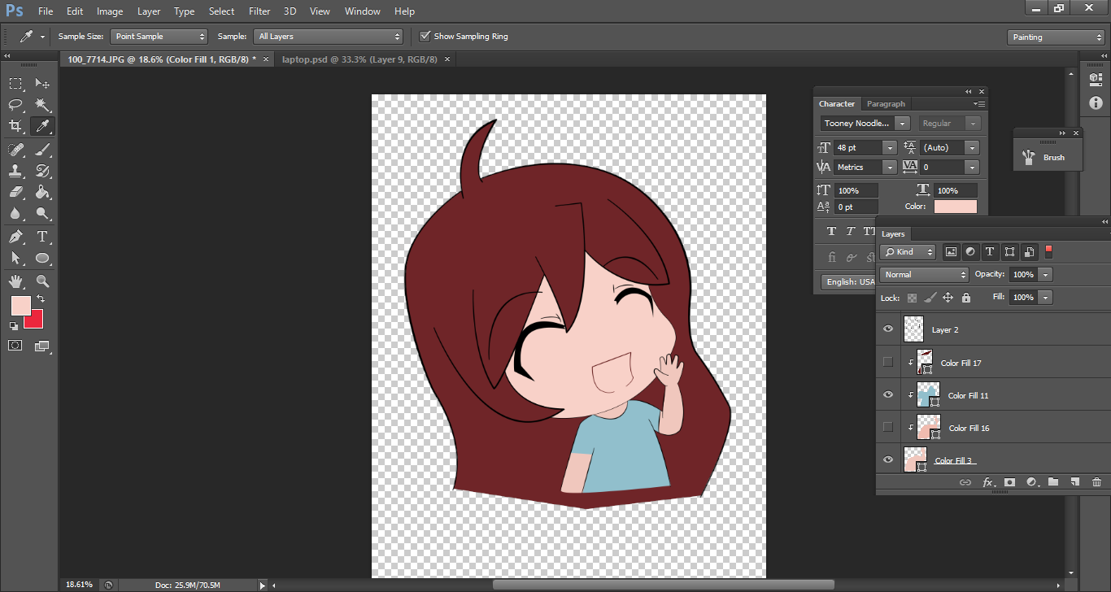The image size is (1111, 592).
Task: Select the Horizontal Type tool
Action: pyautogui.click(x=42, y=237)
